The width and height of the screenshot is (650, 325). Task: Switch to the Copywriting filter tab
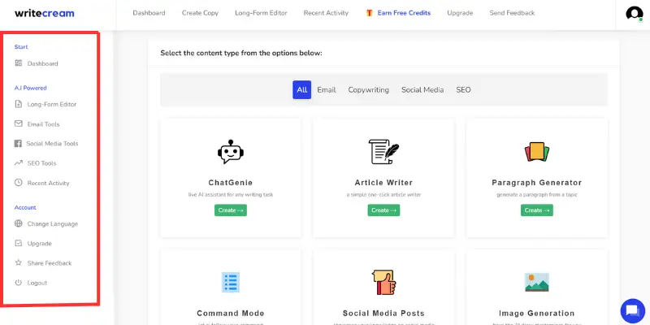pyautogui.click(x=369, y=89)
